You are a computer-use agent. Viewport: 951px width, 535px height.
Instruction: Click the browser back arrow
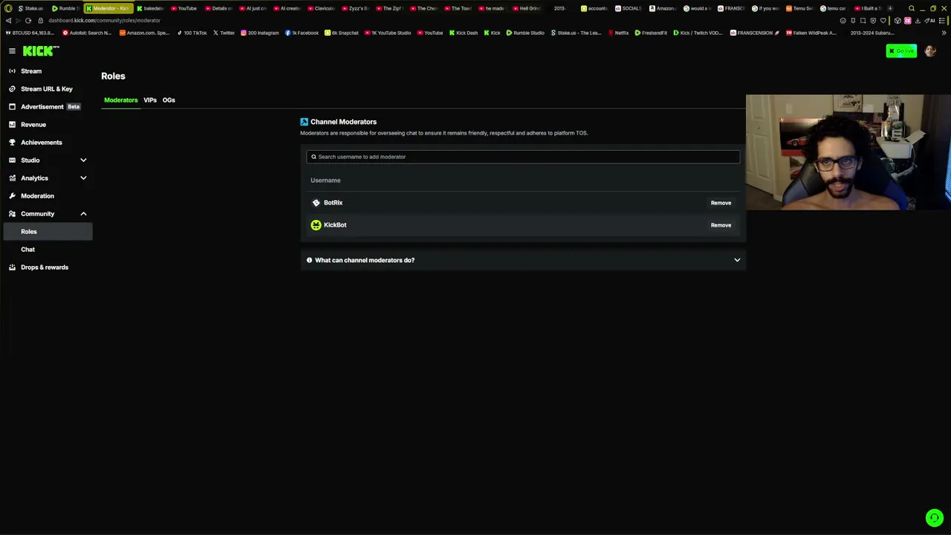click(x=7, y=21)
